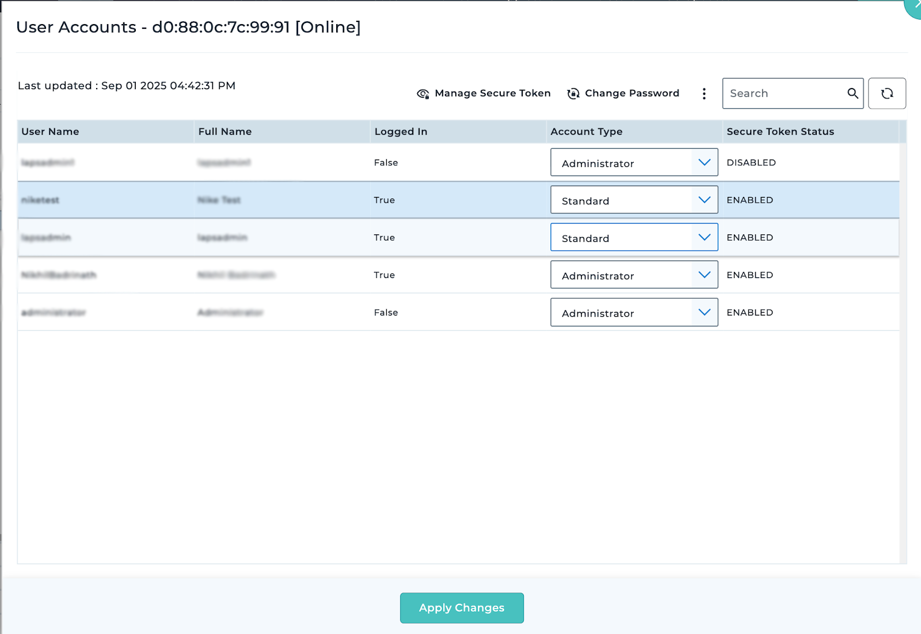
Task: Close the User Accounts dialog
Action: click(915, 6)
